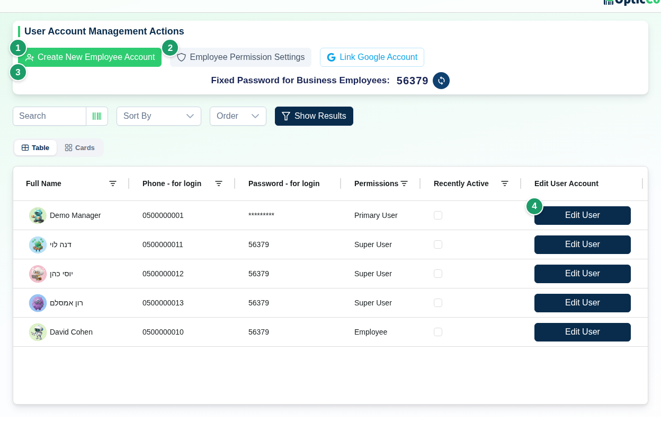This screenshot has height=429, width=661.
Task: Toggle Recently Active checkbox for יוסי כהן
Action: pos(438,274)
